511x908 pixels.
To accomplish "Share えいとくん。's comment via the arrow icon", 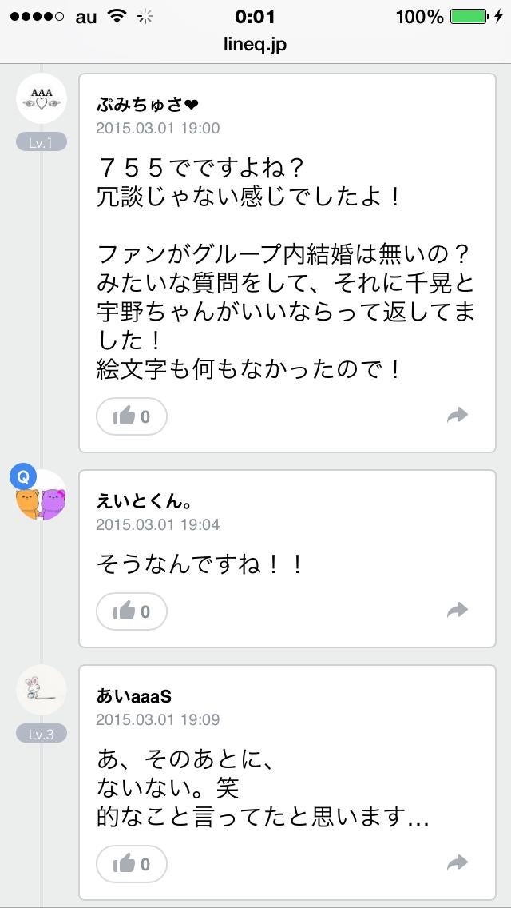I will point(458,609).
